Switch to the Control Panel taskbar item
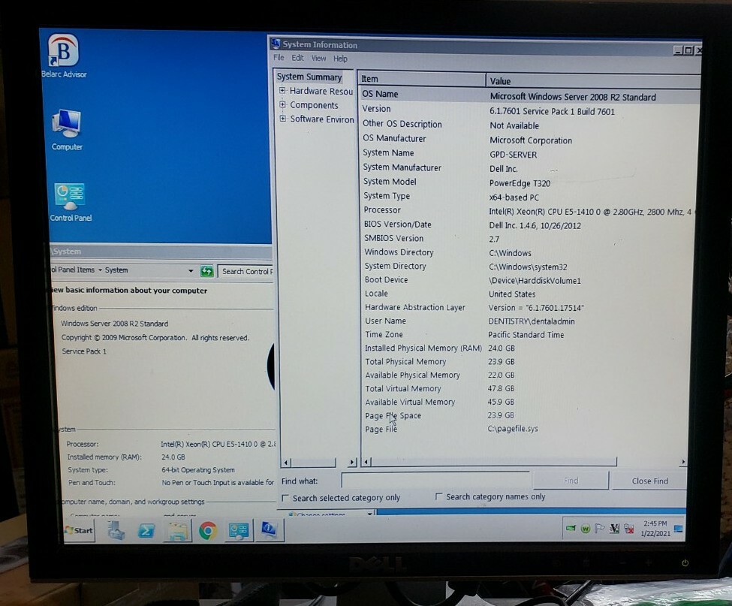Screen dimensions: 732x606 (x=239, y=531)
